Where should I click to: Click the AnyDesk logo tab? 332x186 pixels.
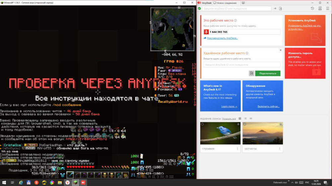[x=204, y=3]
